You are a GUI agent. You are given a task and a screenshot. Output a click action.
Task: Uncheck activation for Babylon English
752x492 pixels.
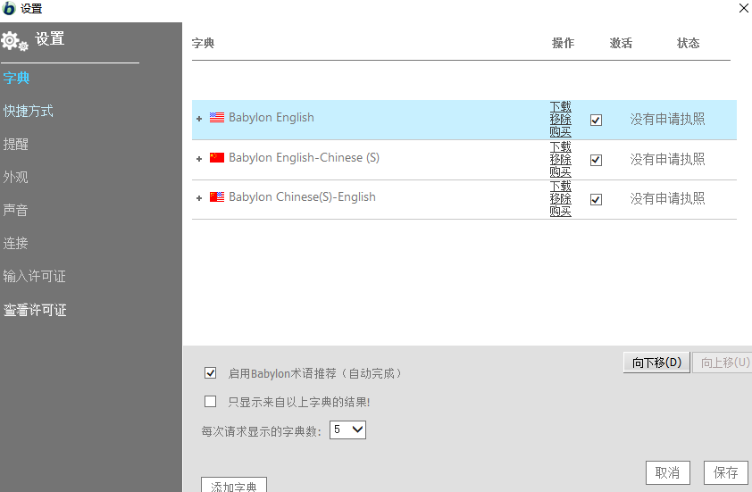596,120
